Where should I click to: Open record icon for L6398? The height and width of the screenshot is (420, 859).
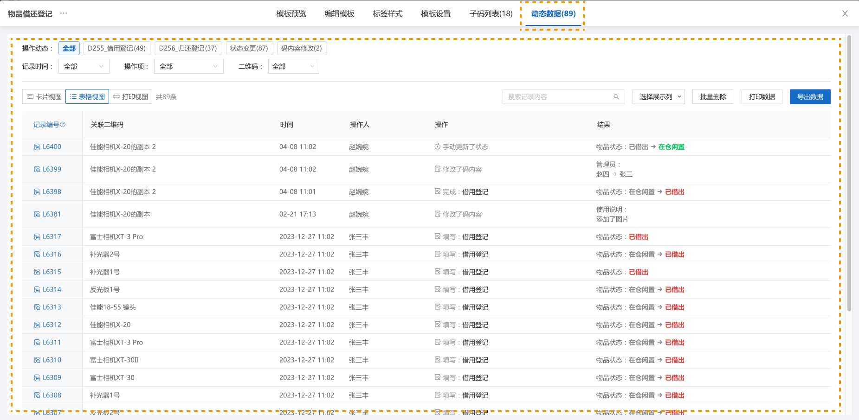37,192
